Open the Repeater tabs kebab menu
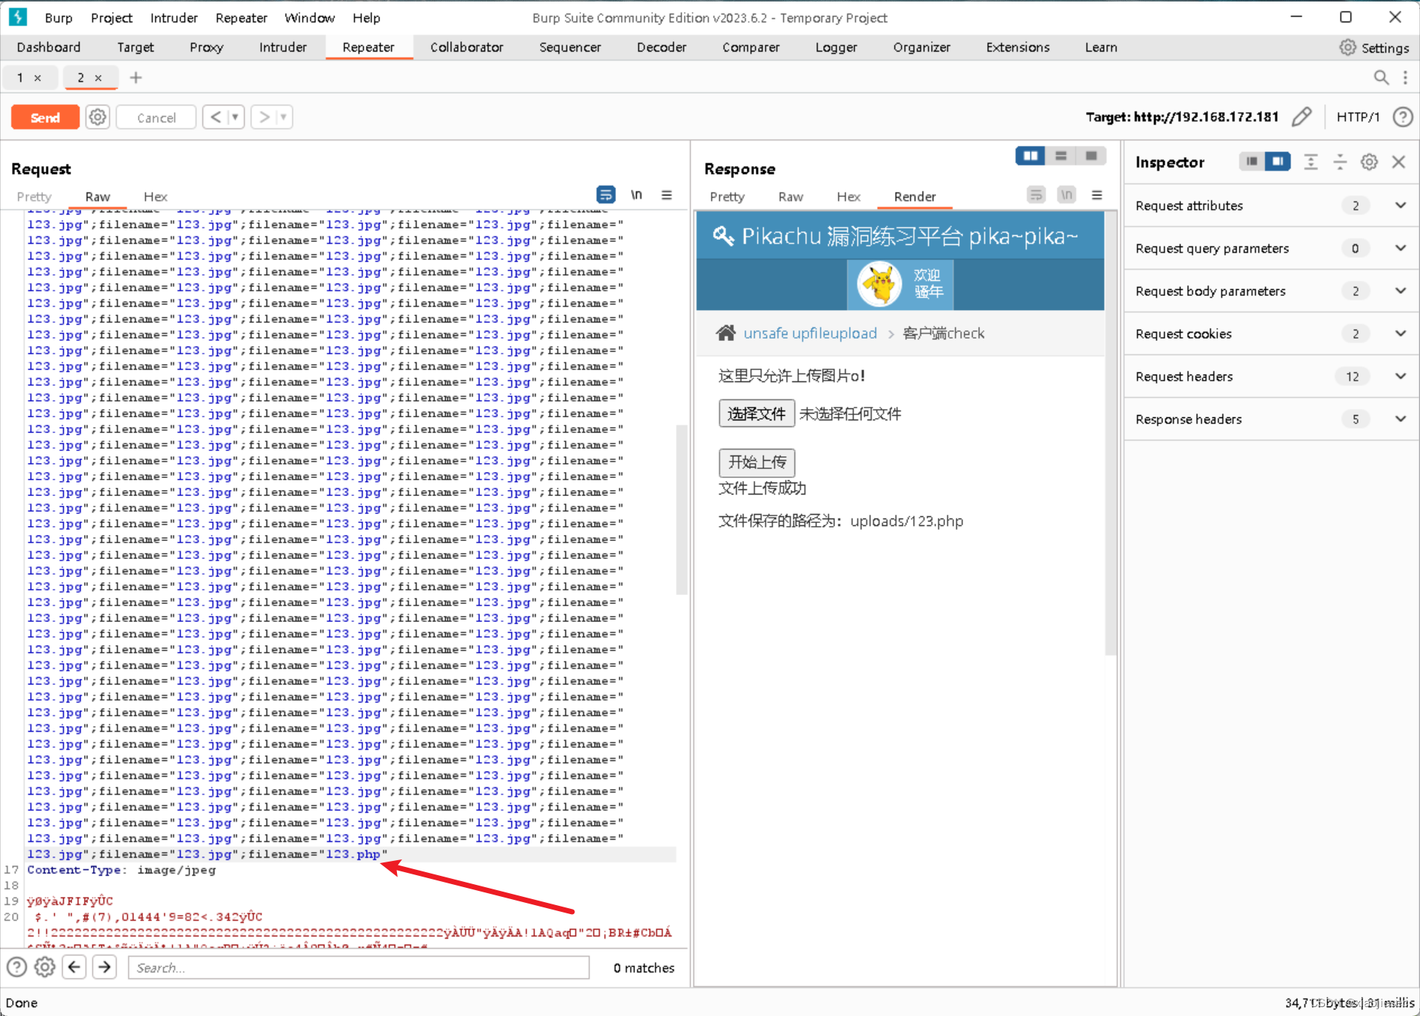This screenshot has height=1016, width=1420. [1405, 77]
